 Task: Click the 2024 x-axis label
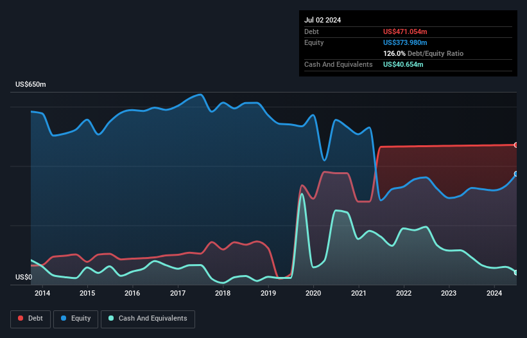(494, 293)
